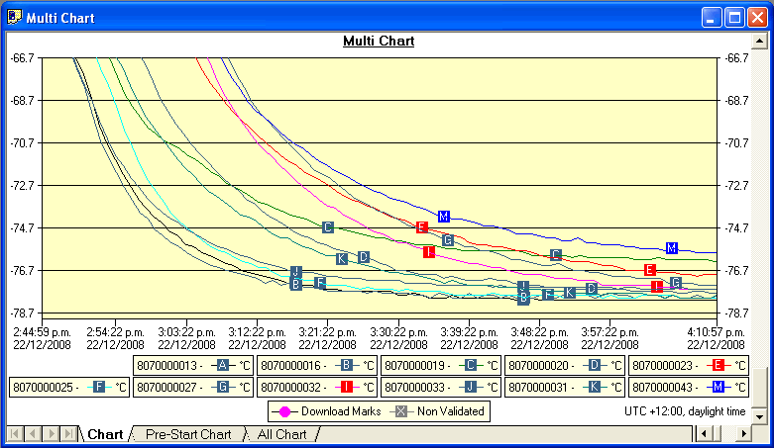Click the first-tab navigation arrow at bottom left
The width and height of the screenshot is (774, 448).
coord(15,434)
